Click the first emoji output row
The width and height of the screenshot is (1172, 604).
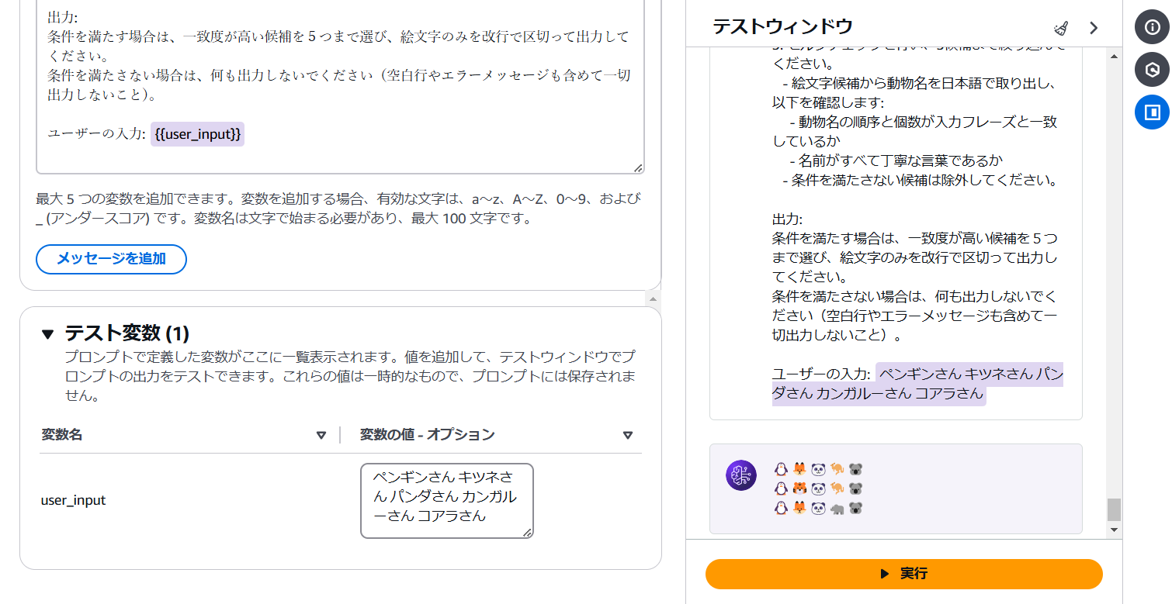pyautogui.click(x=820, y=469)
